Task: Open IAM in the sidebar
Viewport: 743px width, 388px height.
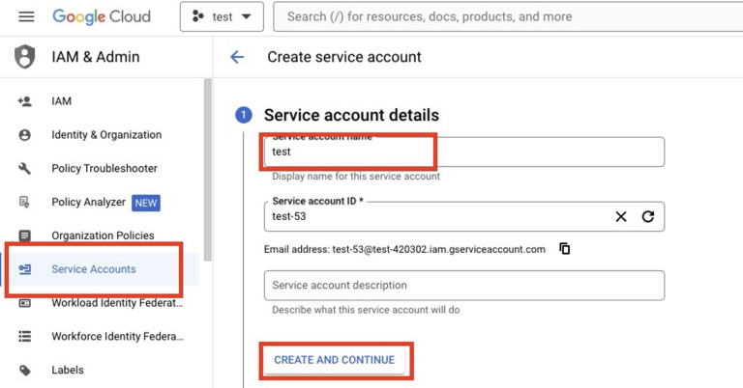Action: click(x=61, y=101)
